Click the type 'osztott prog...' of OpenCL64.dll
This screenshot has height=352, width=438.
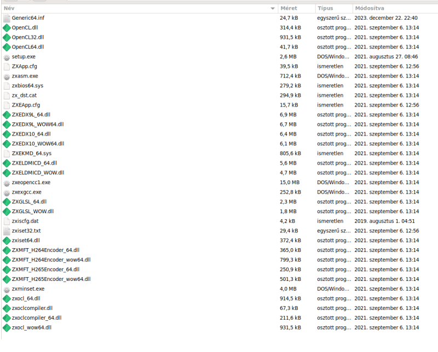click(x=334, y=47)
